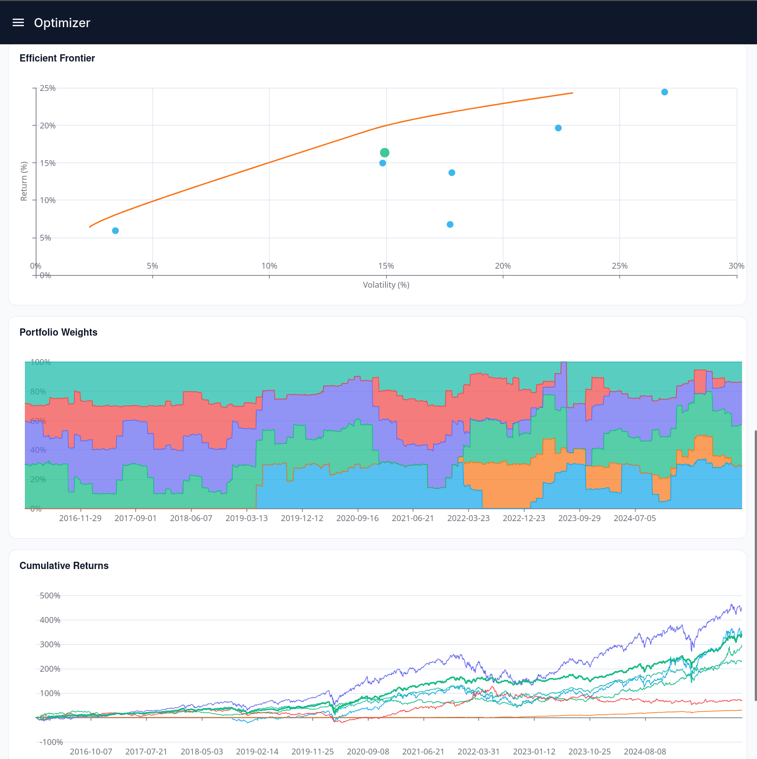Click the Efficient Frontier section heading
Image resolution: width=757 pixels, height=759 pixels.
point(57,58)
